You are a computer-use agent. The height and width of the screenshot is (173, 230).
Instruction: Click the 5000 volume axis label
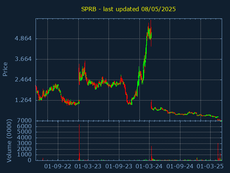coord(24,132)
